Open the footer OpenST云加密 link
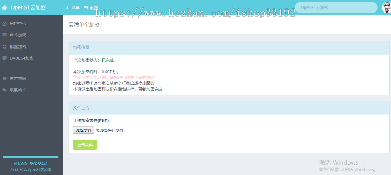Screen dimensions: 391x175 40,170
